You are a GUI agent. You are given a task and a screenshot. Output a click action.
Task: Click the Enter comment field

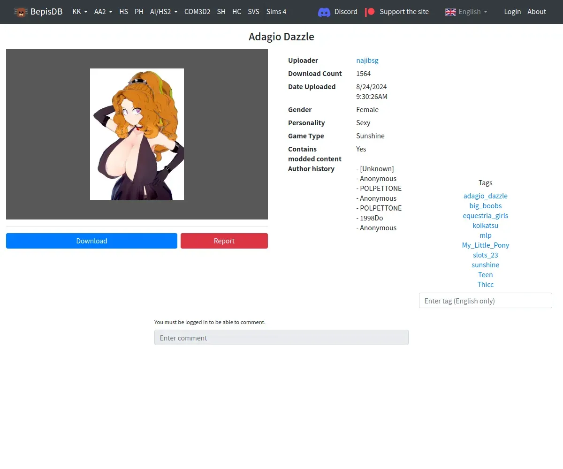coord(281,338)
